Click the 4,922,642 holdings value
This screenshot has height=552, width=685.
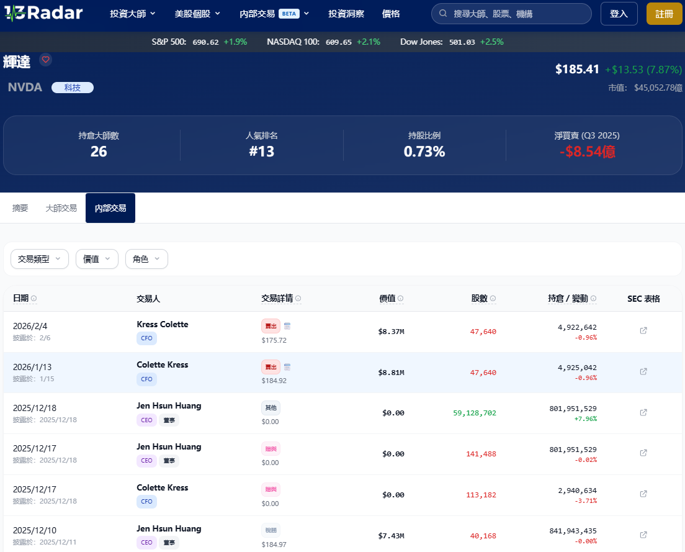(x=577, y=327)
